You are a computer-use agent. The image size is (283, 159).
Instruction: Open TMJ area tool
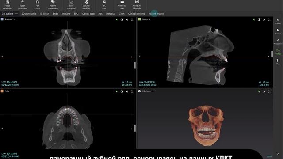click(104, 5)
